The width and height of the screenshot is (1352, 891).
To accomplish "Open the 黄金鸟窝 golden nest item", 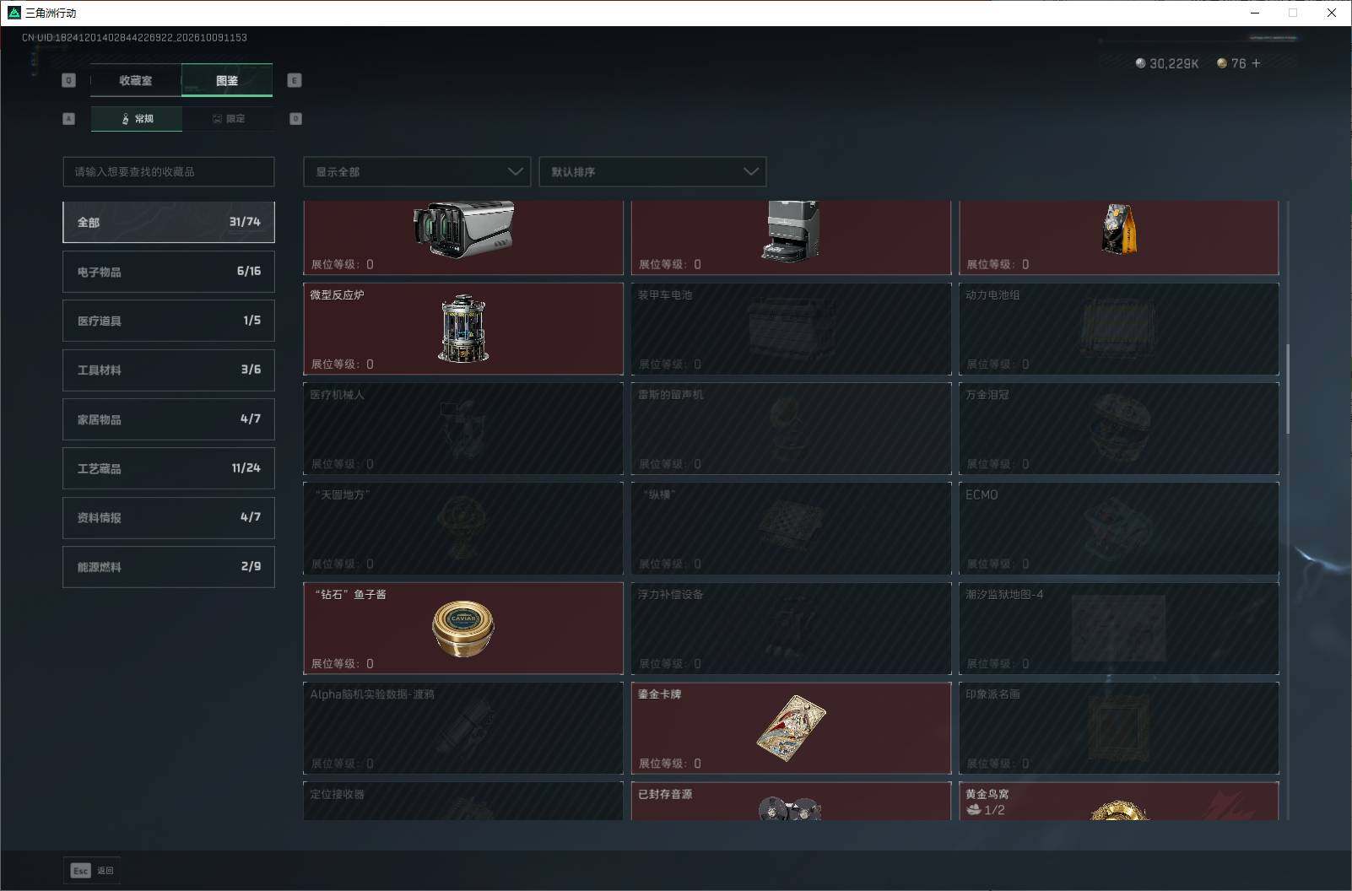I will pyautogui.click(x=1119, y=801).
